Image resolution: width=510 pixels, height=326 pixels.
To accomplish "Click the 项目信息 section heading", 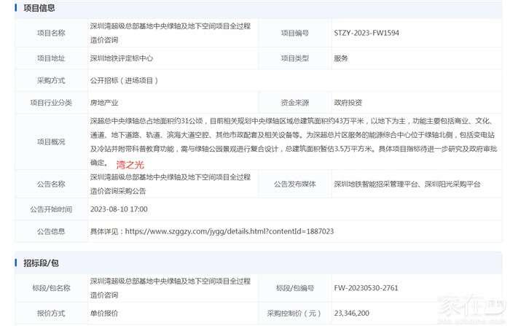I will click(x=39, y=8).
